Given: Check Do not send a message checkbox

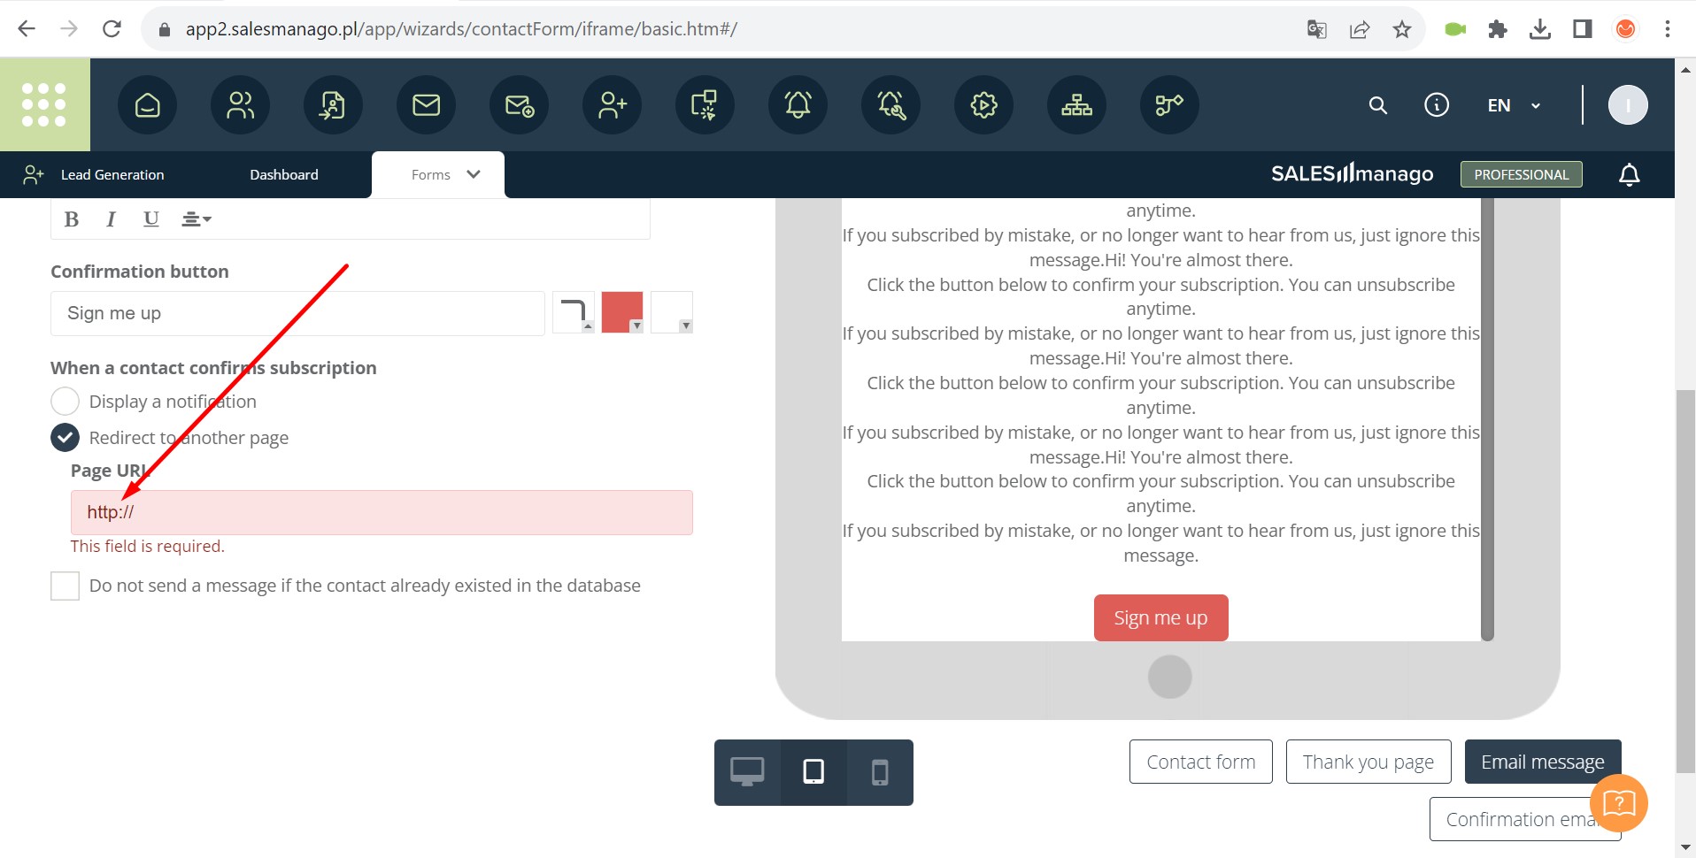Looking at the screenshot, I should pos(65,586).
